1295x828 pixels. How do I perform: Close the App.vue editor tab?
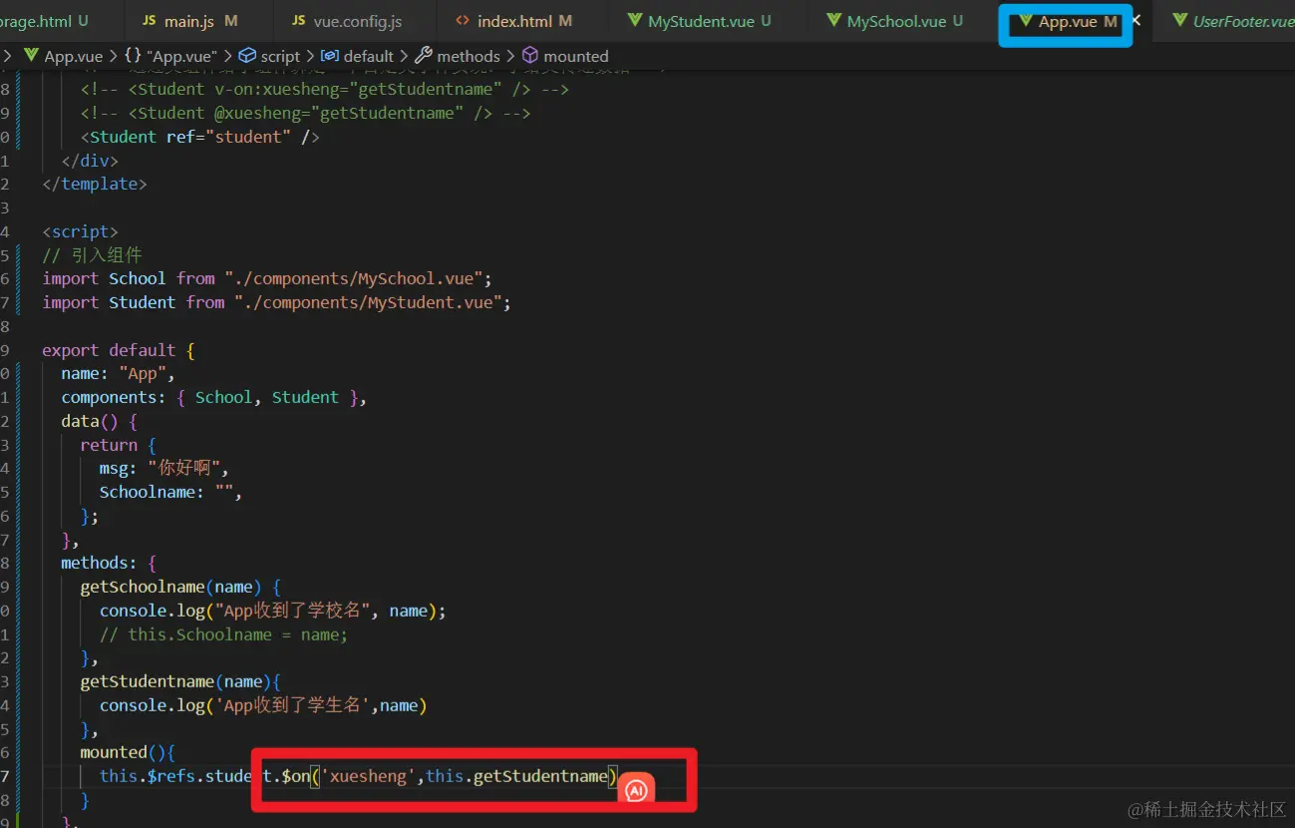(x=1136, y=20)
